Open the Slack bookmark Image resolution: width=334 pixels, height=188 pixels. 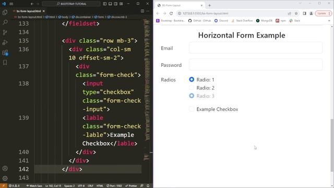295,21
